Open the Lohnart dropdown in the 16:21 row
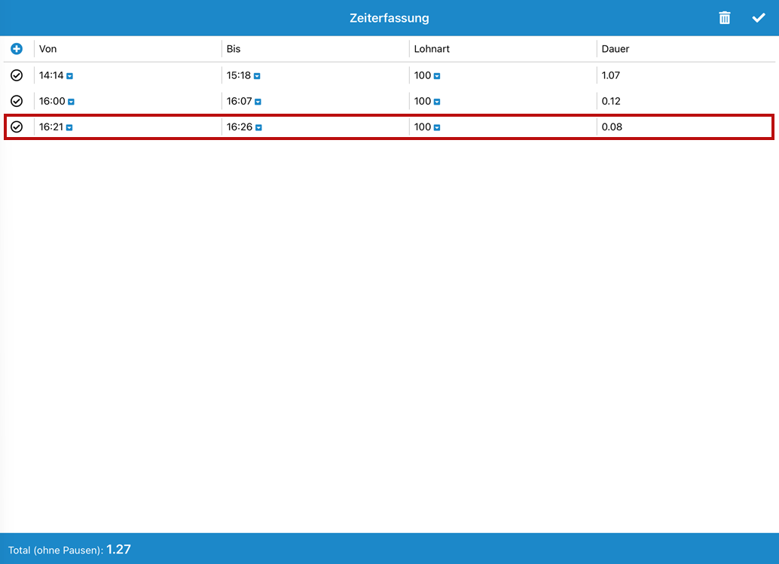 (437, 127)
